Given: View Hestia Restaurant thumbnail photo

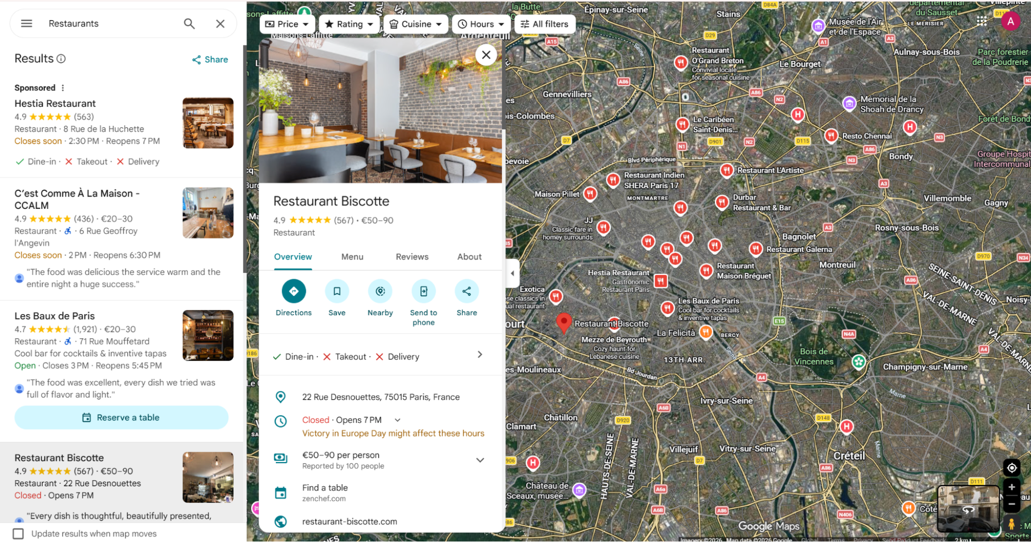Looking at the screenshot, I should pyautogui.click(x=208, y=123).
